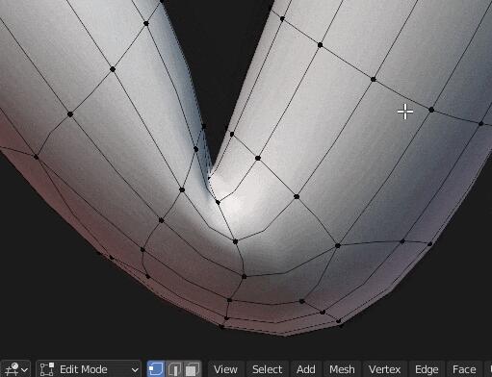The image size is (492, 377).
Task: Open the Edge menu
Action: click(x=427, y=369)
